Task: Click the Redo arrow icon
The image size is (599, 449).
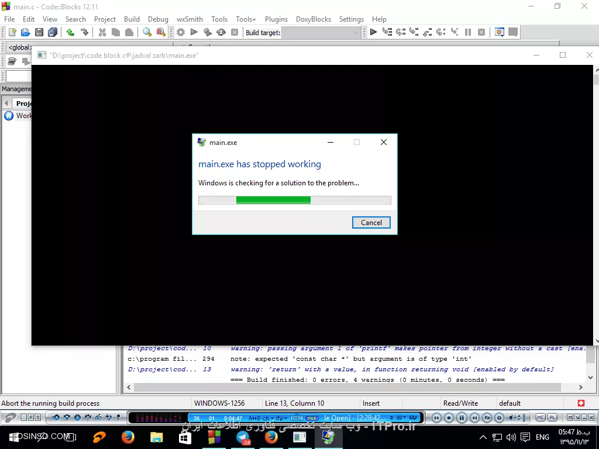Action: (x=84, y=33)
